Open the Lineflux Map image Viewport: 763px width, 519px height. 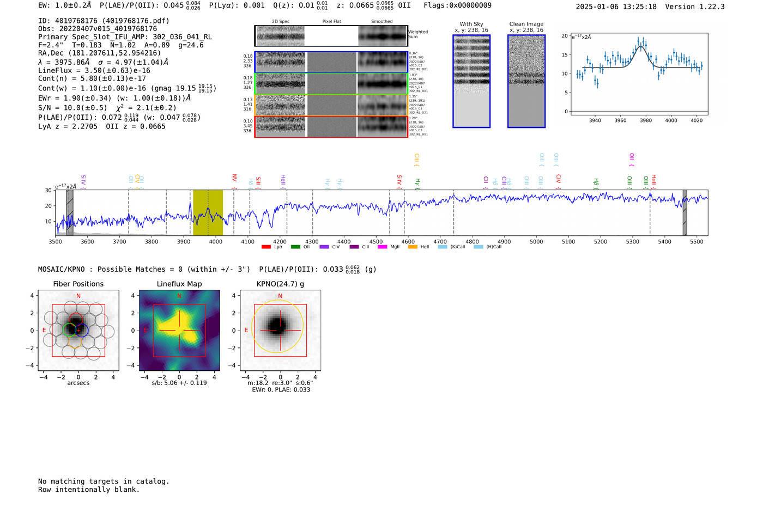tap(179, 330)
